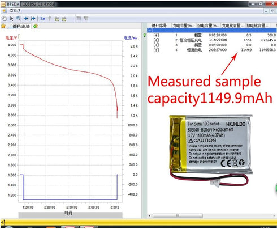
Task: Click the 1:30:00 time axis label
Action: point(28,207)
